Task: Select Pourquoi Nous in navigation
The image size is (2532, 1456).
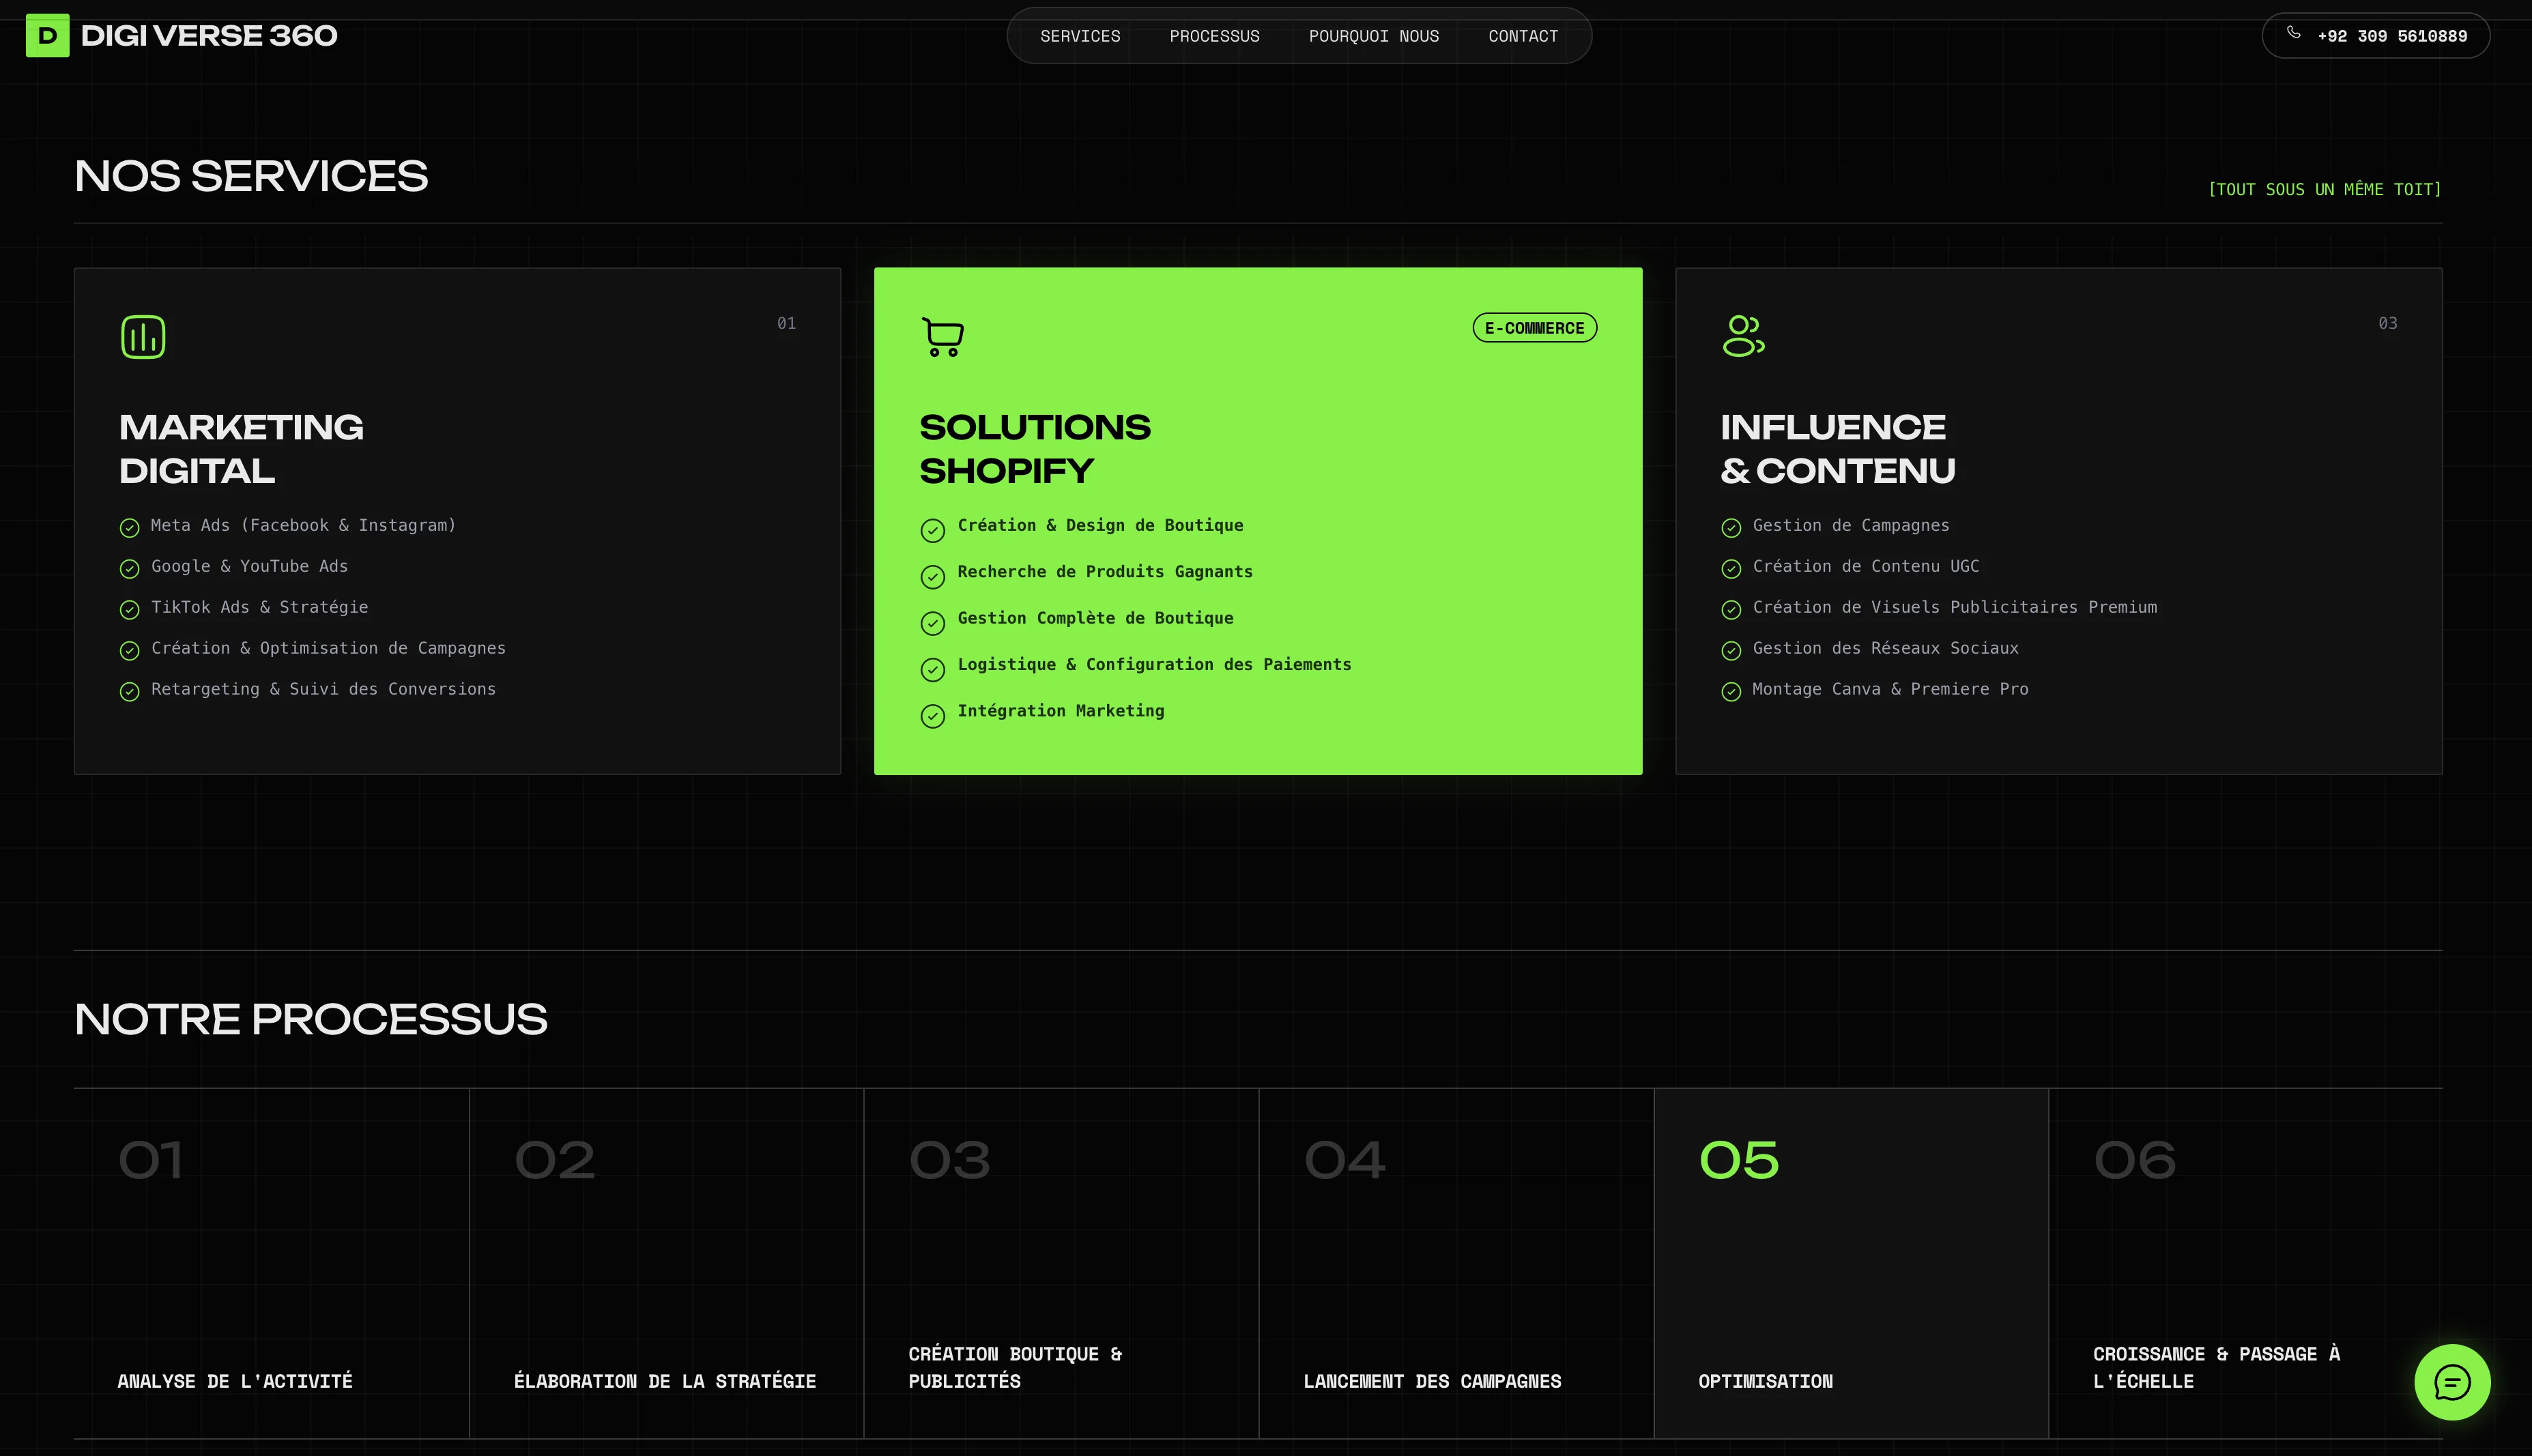Action: (1373, 36)
